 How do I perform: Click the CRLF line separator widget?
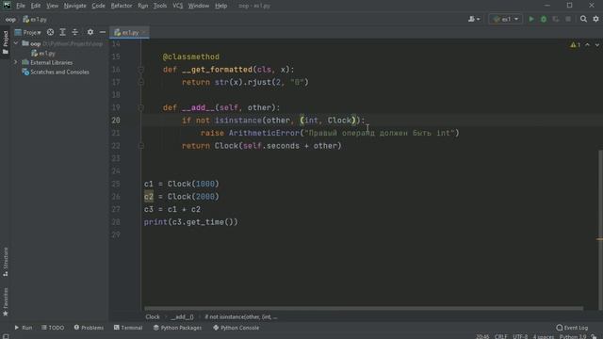coord(500,336)
